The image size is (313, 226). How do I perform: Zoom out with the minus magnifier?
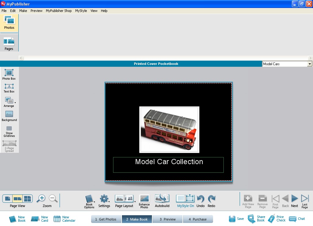tap(53, 199)
